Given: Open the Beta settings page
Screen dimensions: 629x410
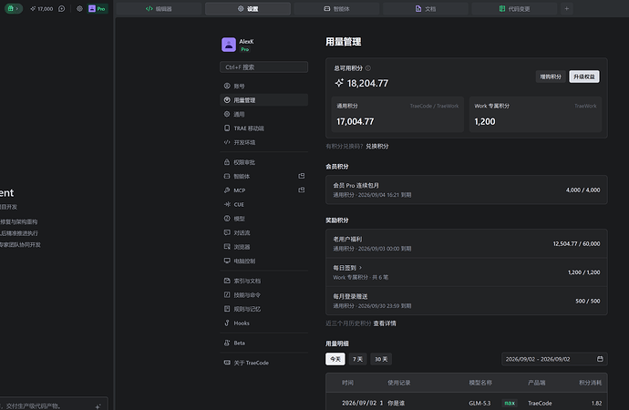Looking at the screenshot, I should pos(263,343).
